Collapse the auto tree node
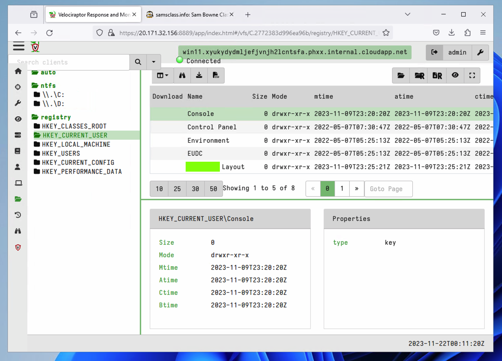Viewport: 502px width, 361px height. click(44, 72)
